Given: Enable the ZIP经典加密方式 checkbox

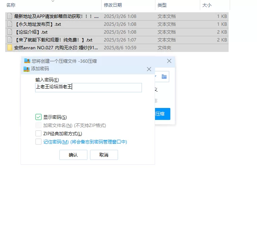Looking at the screenshot, I should (38, 133).
